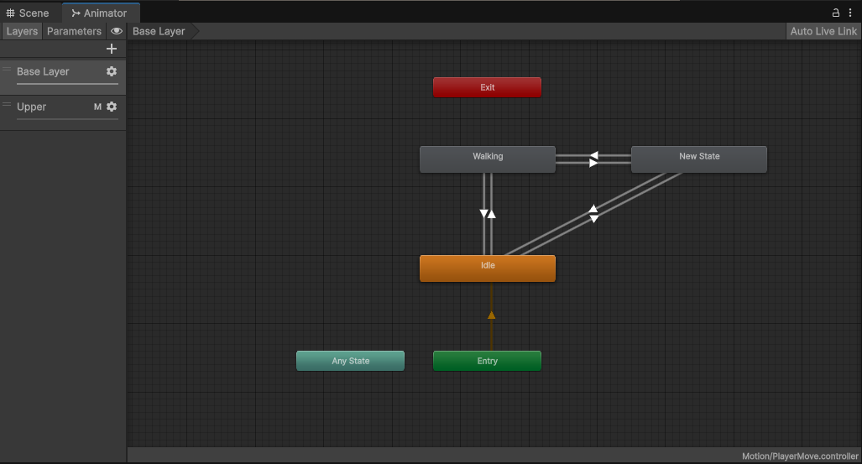Open the three-dot window options menu
This screenshot has width=862, height=464.
(x=850, y=13)
